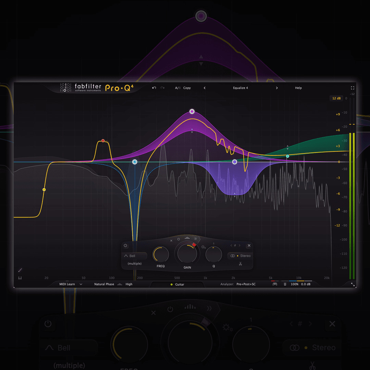Viewport: 370px width, 370px height.
Task: Close the band control panel
Action: 249,245
